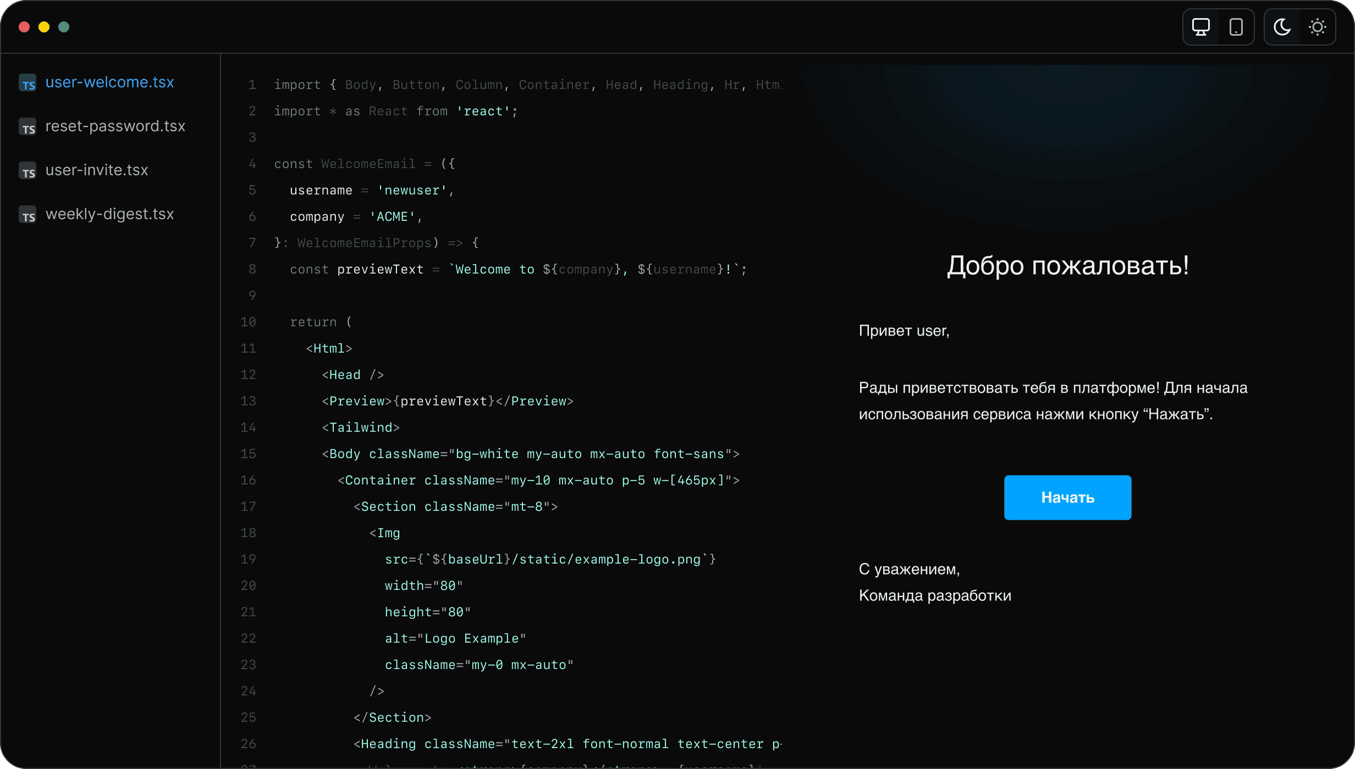Click TS icon beside weekly-digest.tsx
The height and width of the screenshot is (769, 1355).
click(x=28, y=215)
